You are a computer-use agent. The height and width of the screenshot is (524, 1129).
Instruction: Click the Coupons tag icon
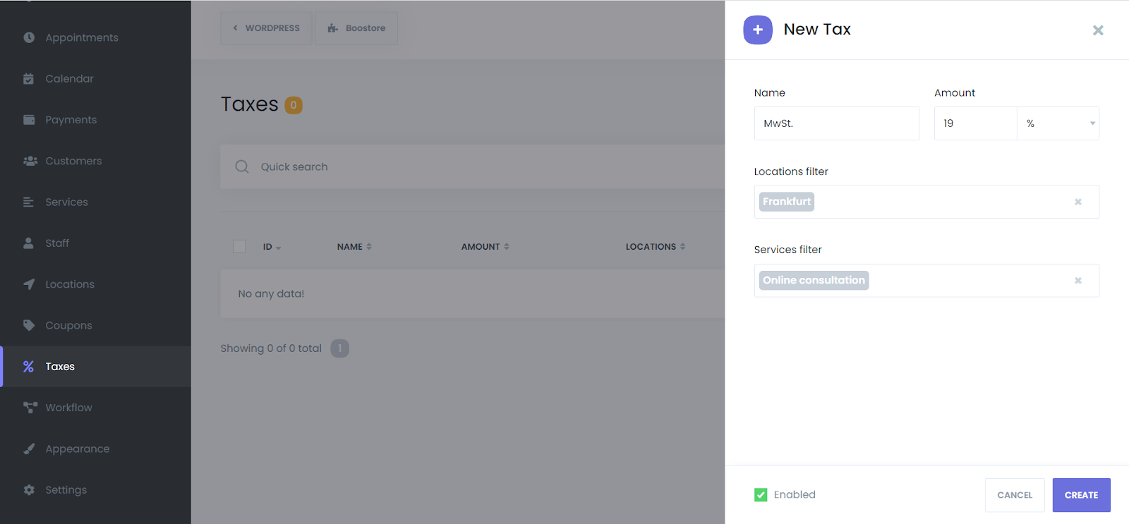[29, 325]
